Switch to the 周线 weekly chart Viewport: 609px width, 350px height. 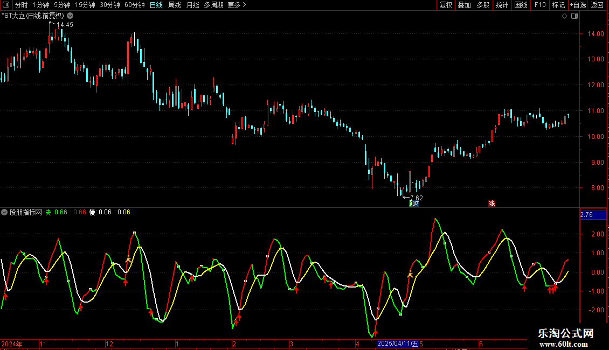[x=175, y=5]
